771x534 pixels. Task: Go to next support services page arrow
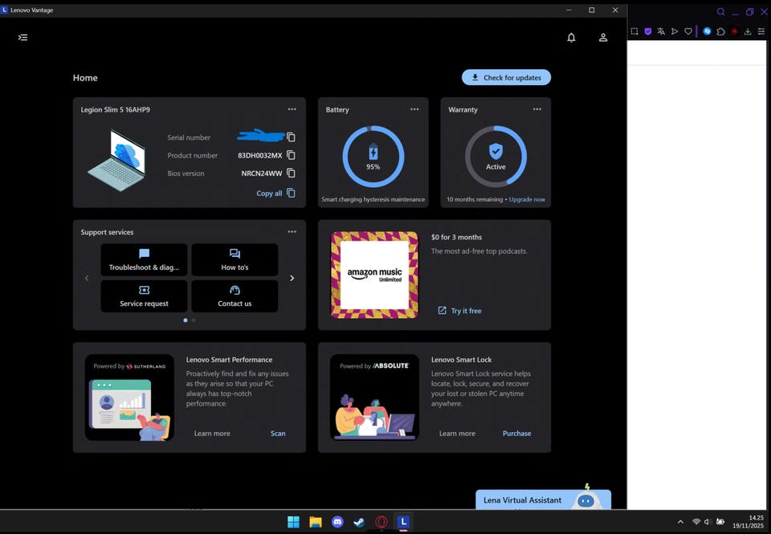[292, 279]
